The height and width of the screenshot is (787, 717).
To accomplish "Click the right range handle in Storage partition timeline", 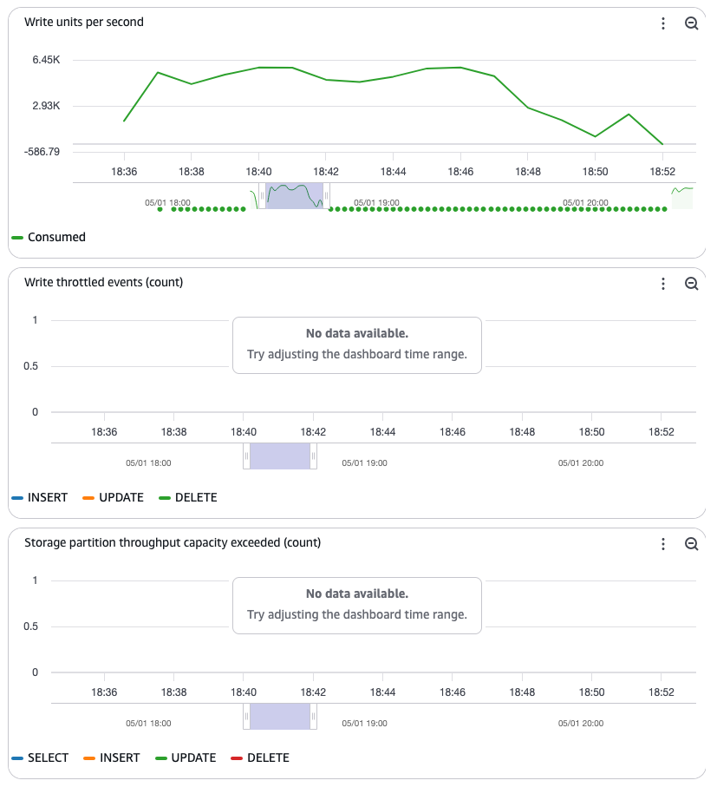I will tap(313, 716).
